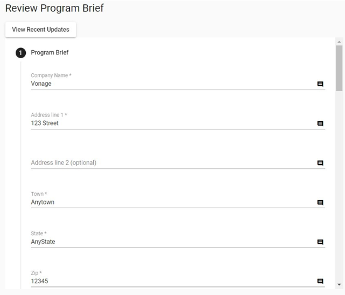Click the Address line 1 input
The height and width of the screenshot is (295, 345).
coord(161,123)
